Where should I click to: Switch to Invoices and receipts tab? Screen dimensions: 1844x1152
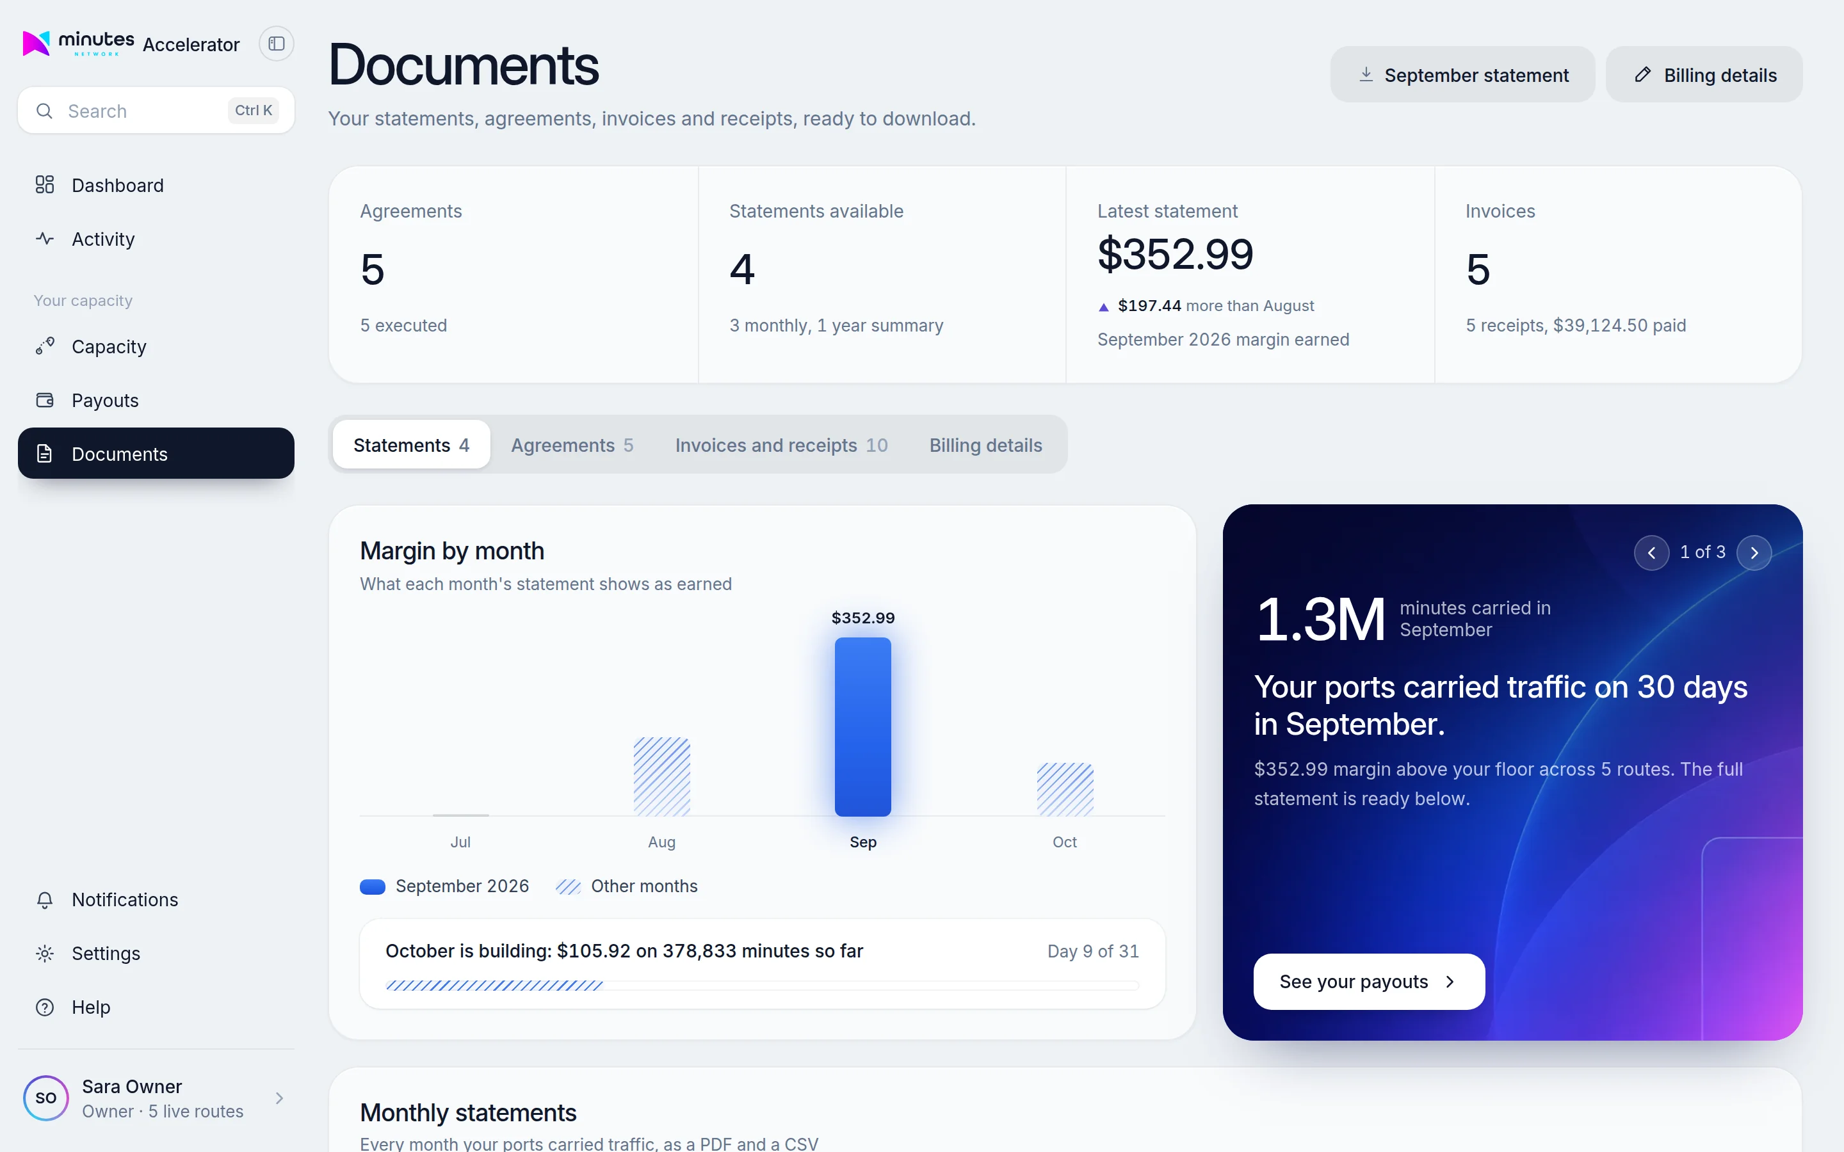pyautogui.click(x=781, y=444)
